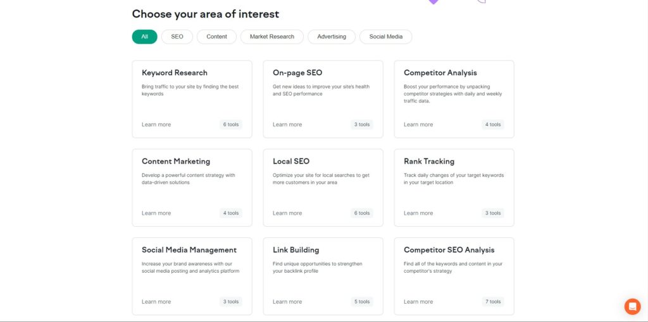Click the 3 tools badge in Rank Tracking
Screen dimensions: 648x322
coord(492,213)
